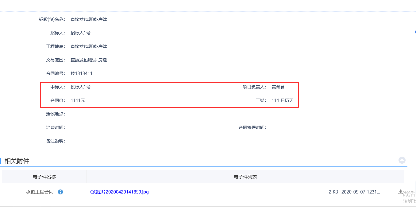Open the QQ图片20200420141859.jpg file link
Screen dimensions: 416x207
119,192
